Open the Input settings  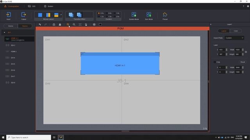point(9,16)
